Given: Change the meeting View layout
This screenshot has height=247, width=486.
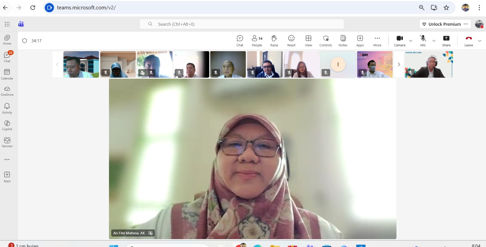Looking at the screenshot, I should click(x=308, y=41).
